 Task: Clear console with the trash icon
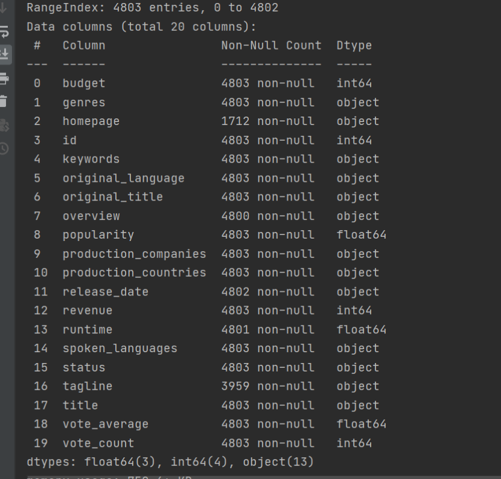point(4,101)
